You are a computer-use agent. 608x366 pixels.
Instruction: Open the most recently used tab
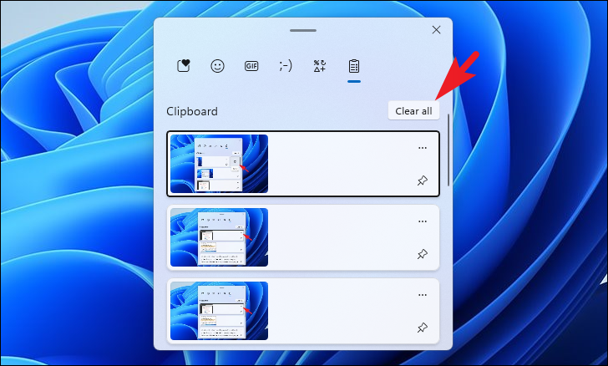point(184,66)
